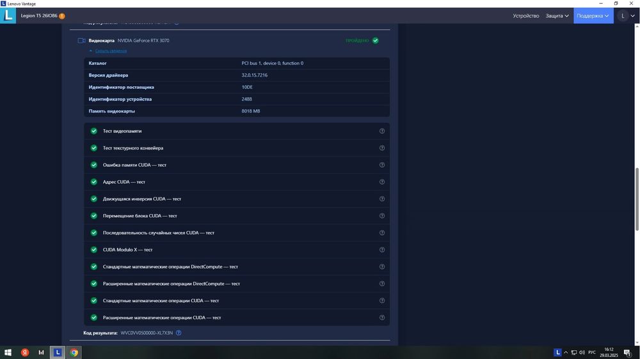Open Chrome from the taskbar

pos(74,353)
